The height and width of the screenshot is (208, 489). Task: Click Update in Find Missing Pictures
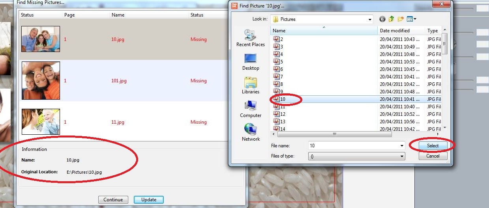tap(148, 200)
